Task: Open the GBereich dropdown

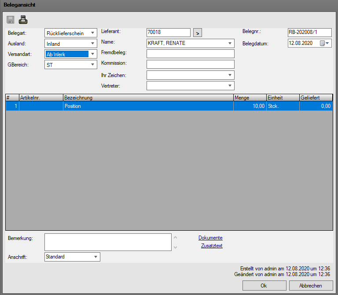Action: pyautogui.click(x=93, y=65)
